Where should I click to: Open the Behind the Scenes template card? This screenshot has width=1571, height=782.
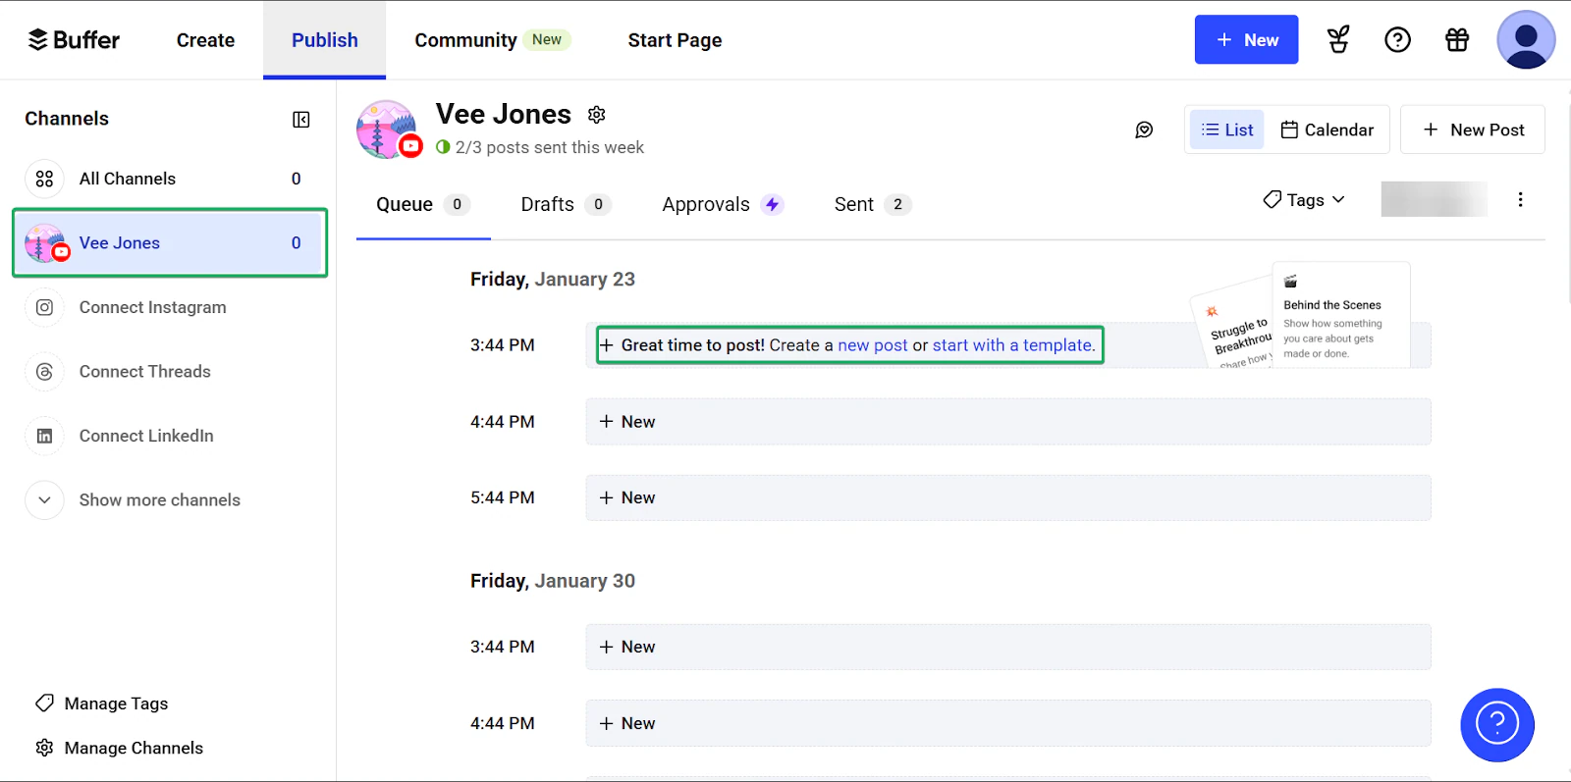click(x=1341, y=315)
